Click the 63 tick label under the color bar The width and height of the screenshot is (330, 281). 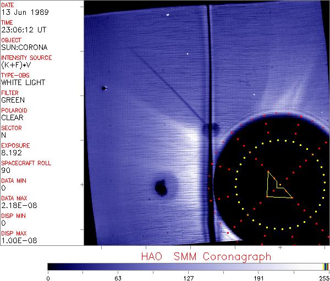tap(118, 277)
